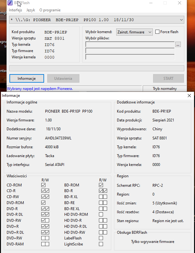
Task: Maximize the BDRFlash window
Action: [165, 3]
